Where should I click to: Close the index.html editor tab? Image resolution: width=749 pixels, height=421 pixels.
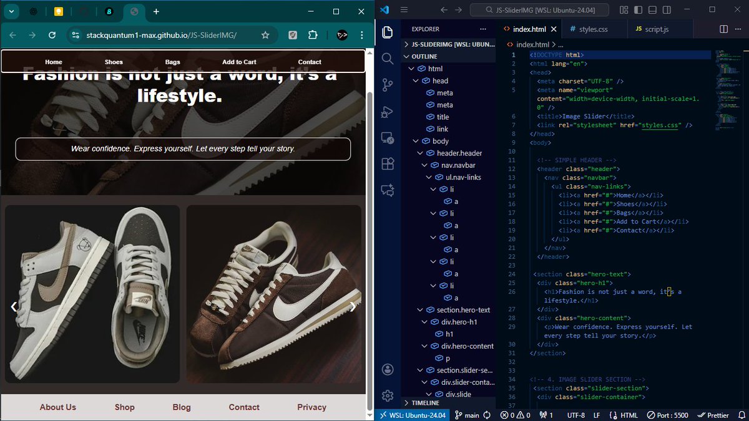tap(554, 29)
